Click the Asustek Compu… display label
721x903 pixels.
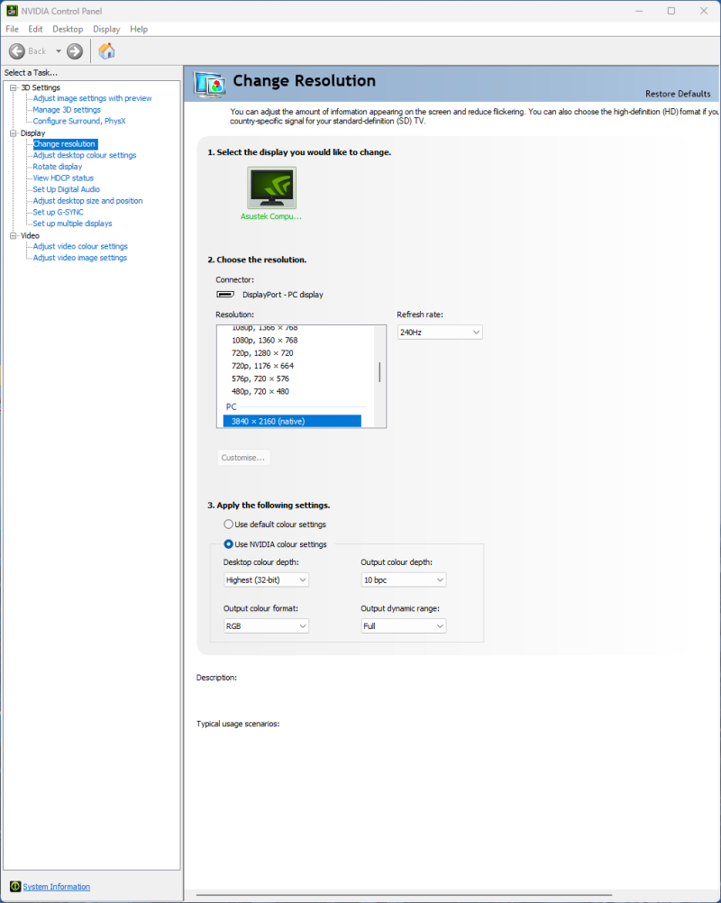(x=271, y=216)
